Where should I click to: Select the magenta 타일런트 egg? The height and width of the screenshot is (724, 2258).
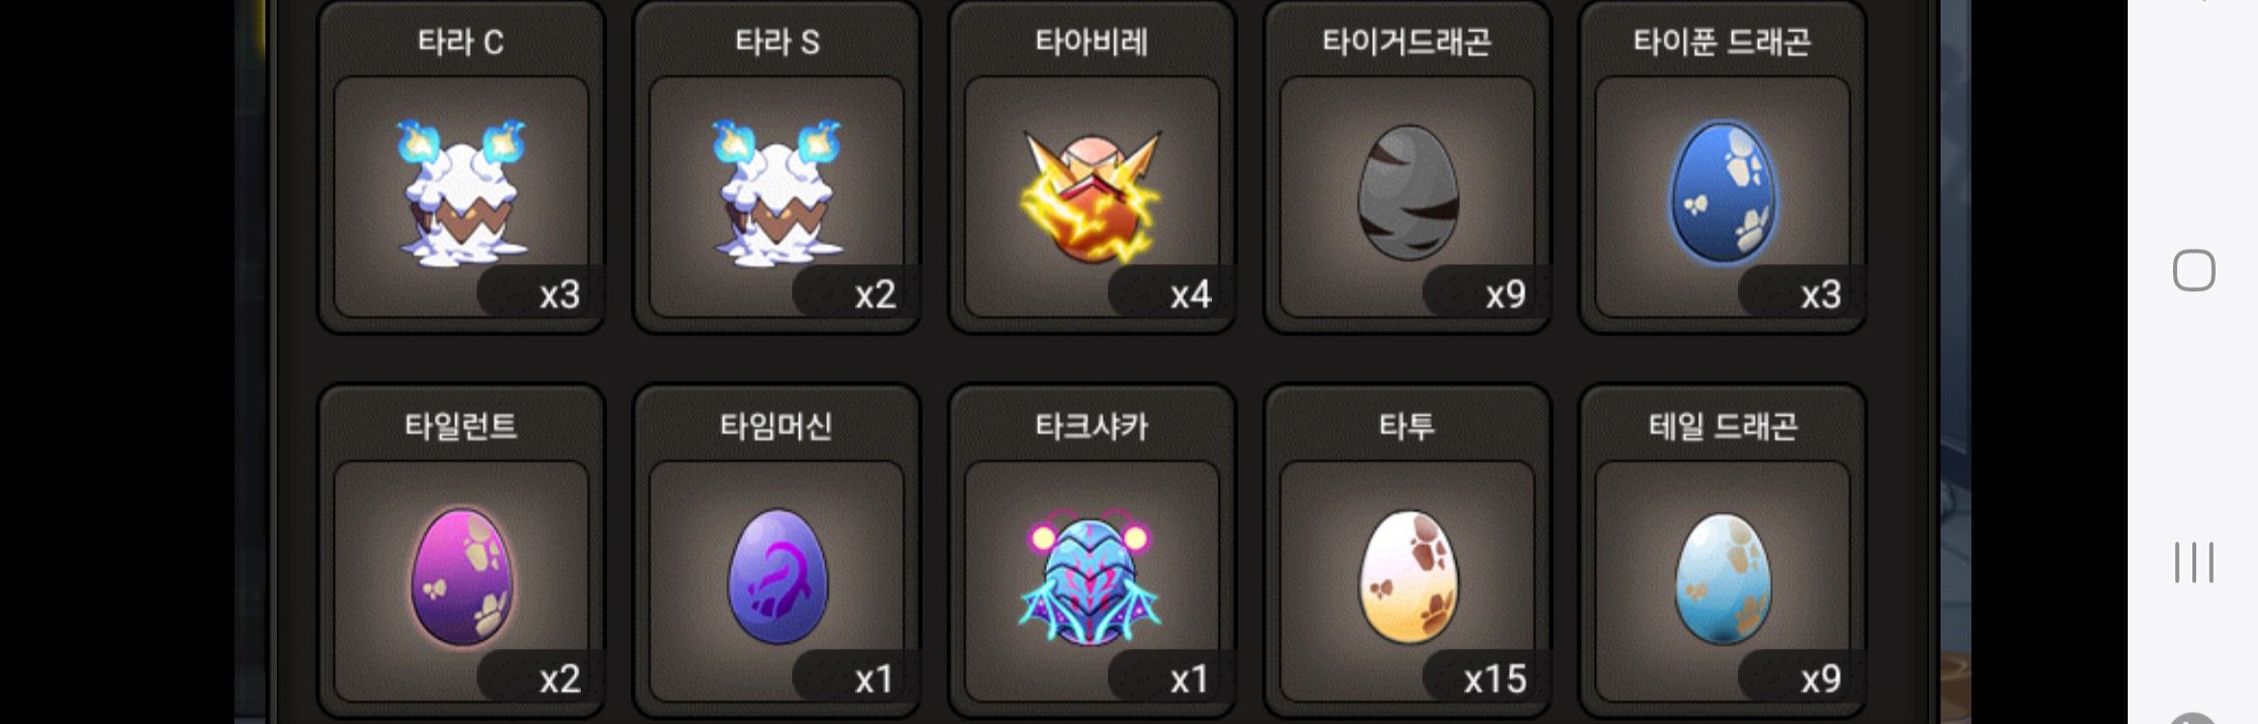(461, 577)
